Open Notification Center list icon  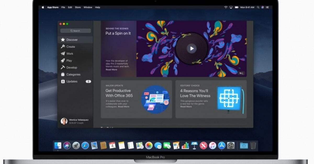(x=268, y=7)
